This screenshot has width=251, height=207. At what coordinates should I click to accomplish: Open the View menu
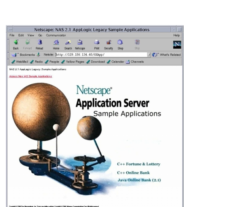point(30,35)
